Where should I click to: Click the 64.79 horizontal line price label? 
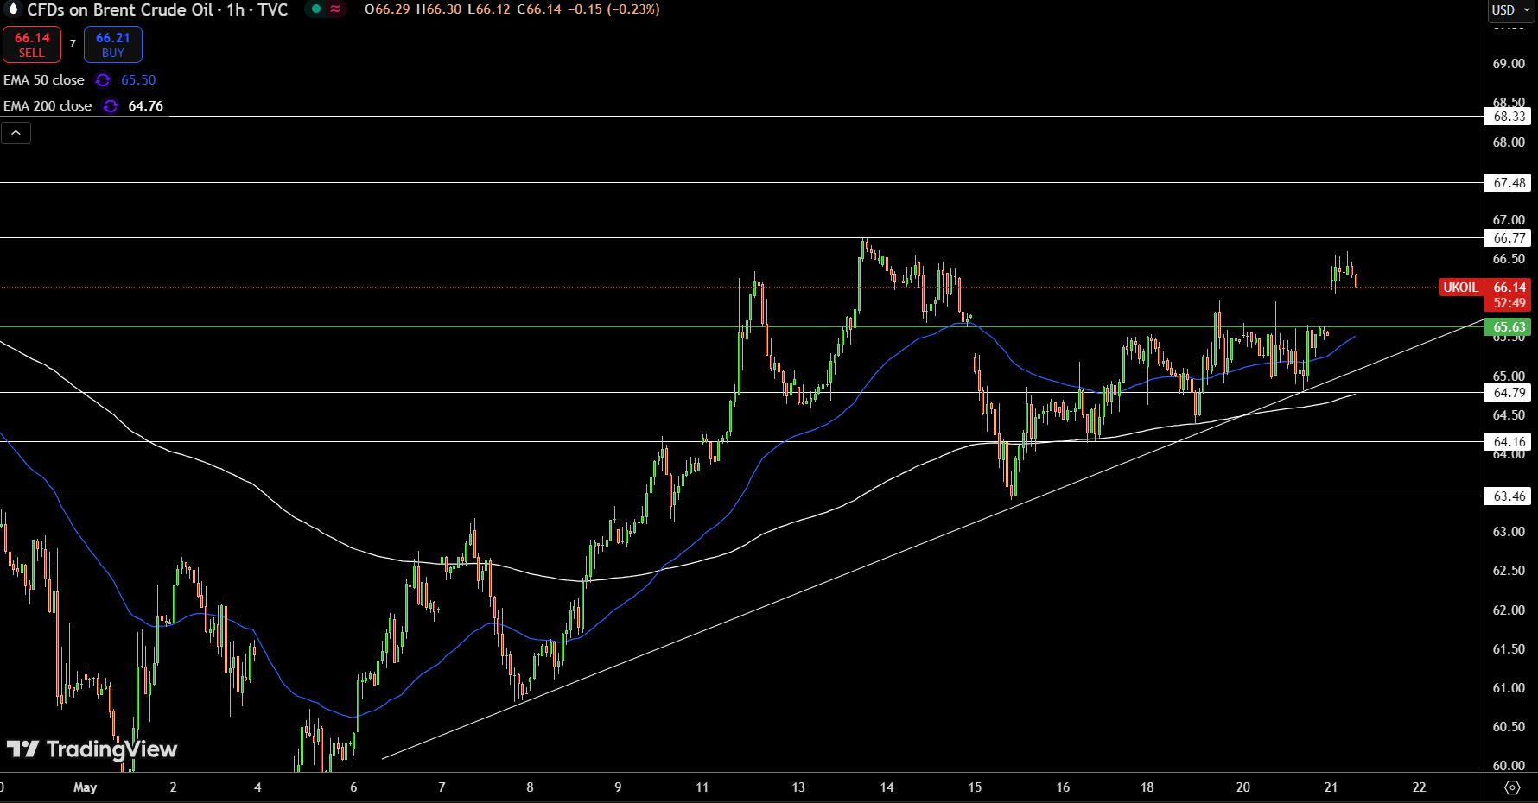[1509, 393]
